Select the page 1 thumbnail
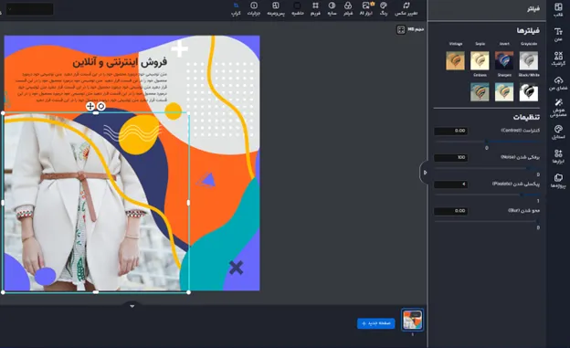570x348 pixels. (x=412, y=320)
